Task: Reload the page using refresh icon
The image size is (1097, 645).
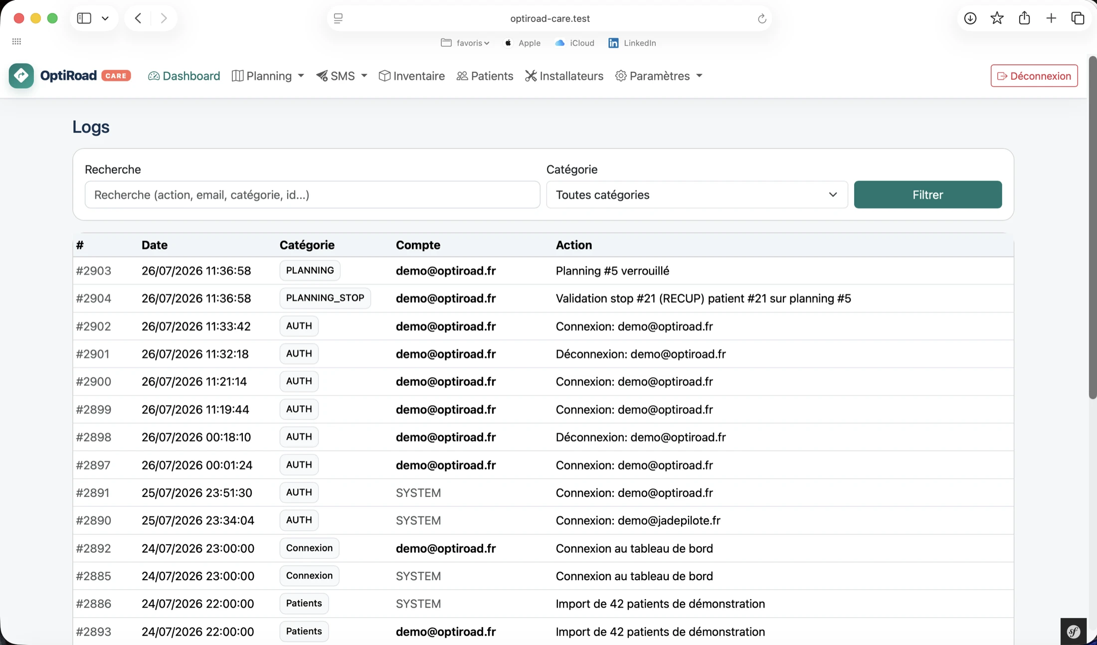Action: click(761, 18)
